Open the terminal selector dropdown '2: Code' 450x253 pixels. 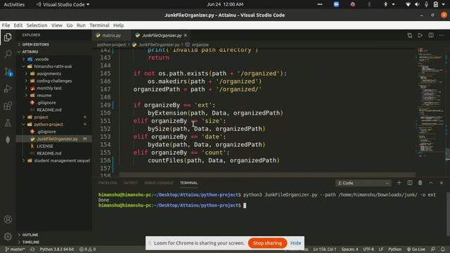(363, 183)
